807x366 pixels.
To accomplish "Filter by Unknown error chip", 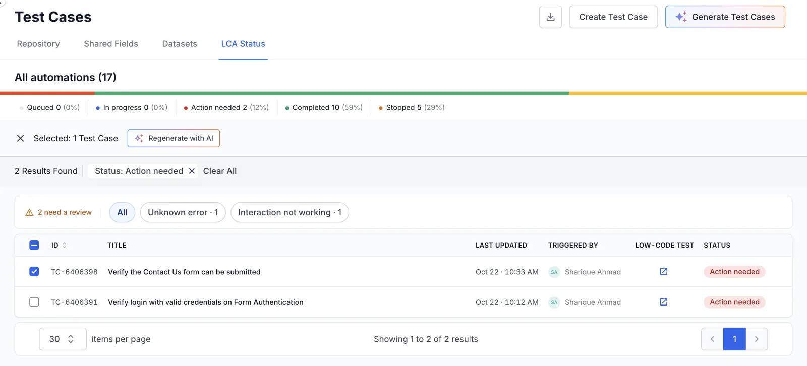I will [x=183, y=213].
